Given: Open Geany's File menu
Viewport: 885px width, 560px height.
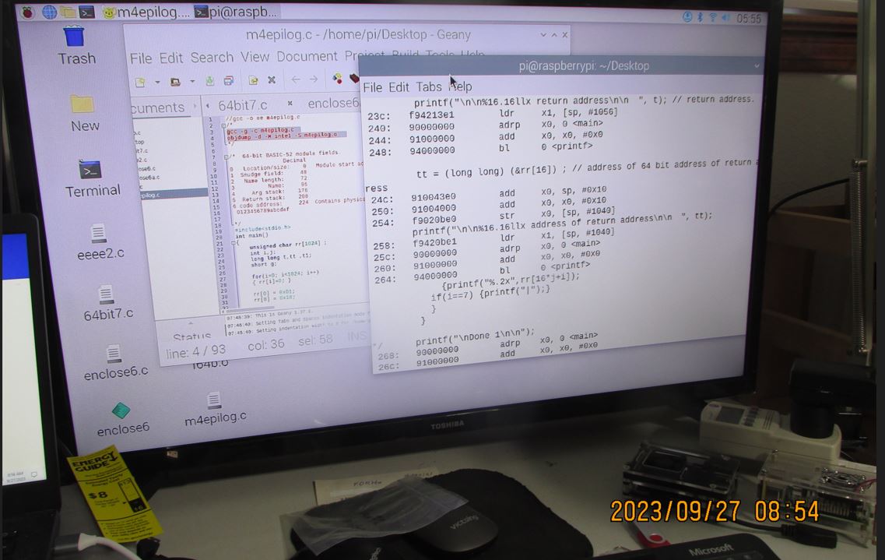Looking at the screenshot, I should 141,58.
